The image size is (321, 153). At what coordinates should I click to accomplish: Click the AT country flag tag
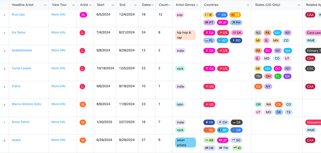coord(222,41)
